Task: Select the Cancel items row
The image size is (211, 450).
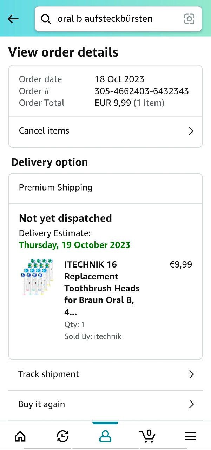Action: 105,131
